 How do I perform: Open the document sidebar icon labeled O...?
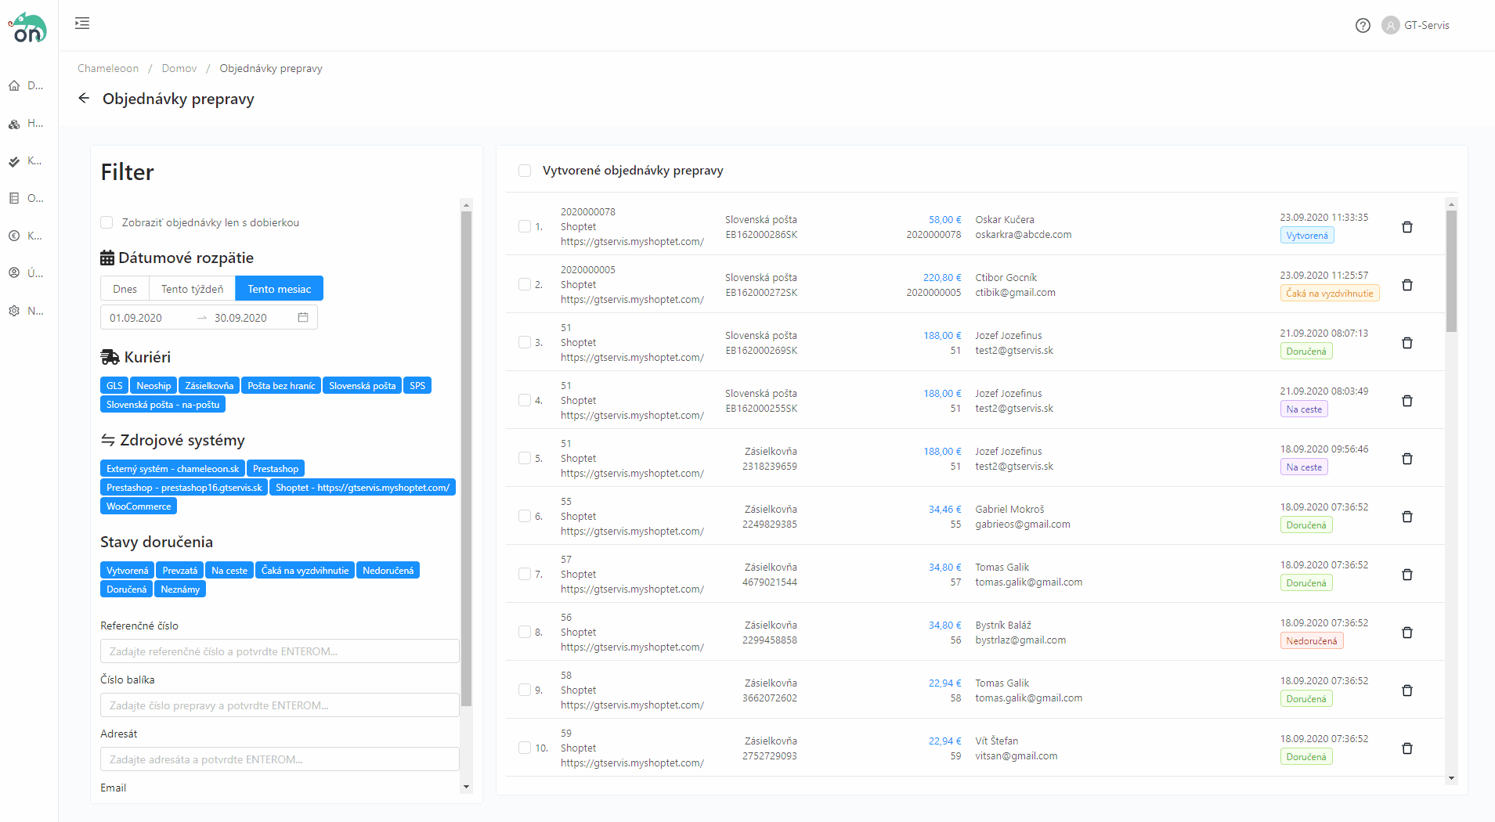click(x=14, y=198)
